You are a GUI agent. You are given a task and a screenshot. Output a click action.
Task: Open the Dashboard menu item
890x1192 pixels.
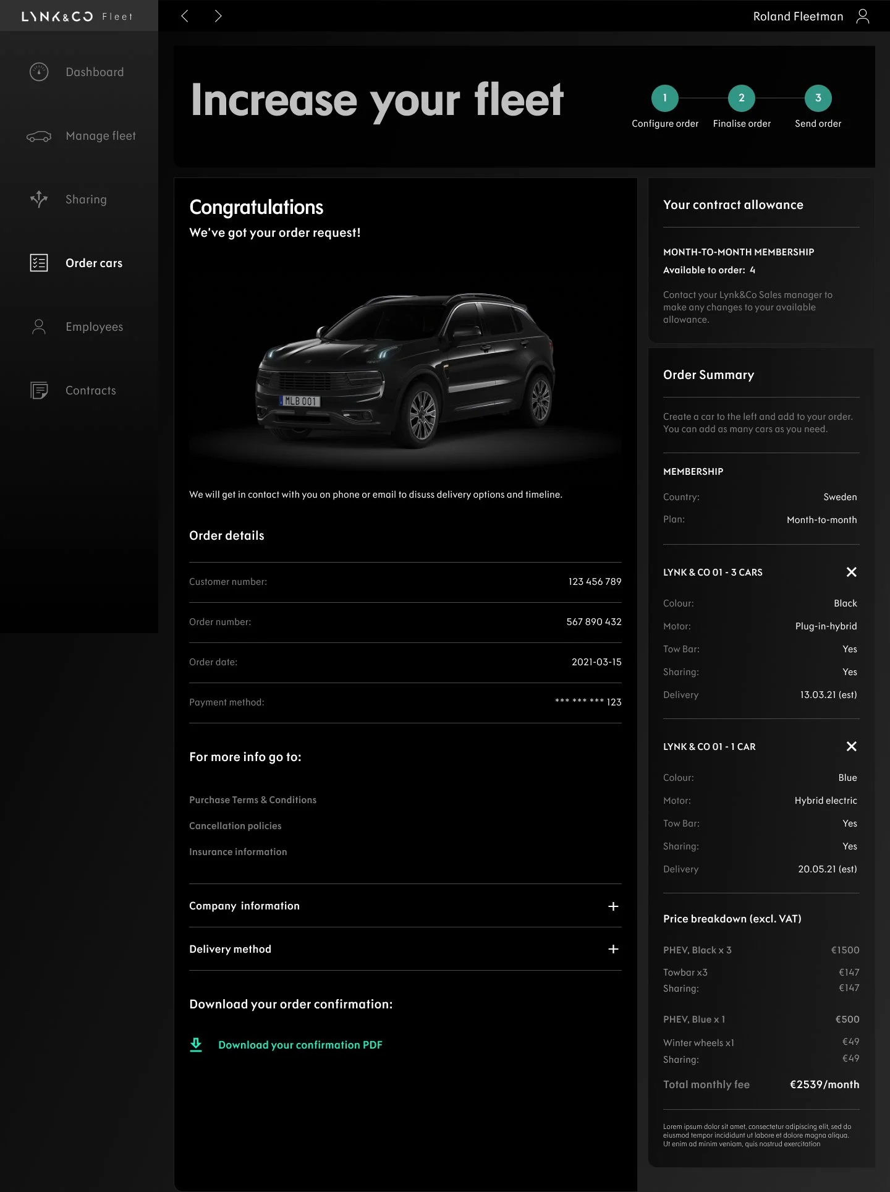(95, 72)
